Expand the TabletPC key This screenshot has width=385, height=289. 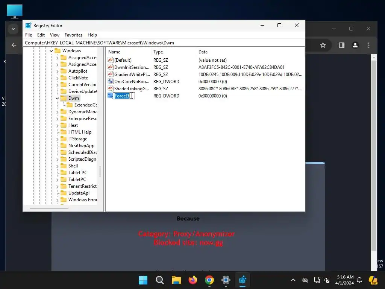coord(57,179)
